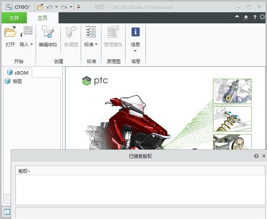Open the top engine assembly thumbnail
Viewport: 267px width, 219px height.
(x=232, y=91)
